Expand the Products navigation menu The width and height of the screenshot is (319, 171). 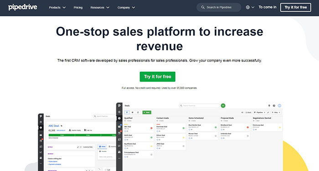click(x=57, y=8)
